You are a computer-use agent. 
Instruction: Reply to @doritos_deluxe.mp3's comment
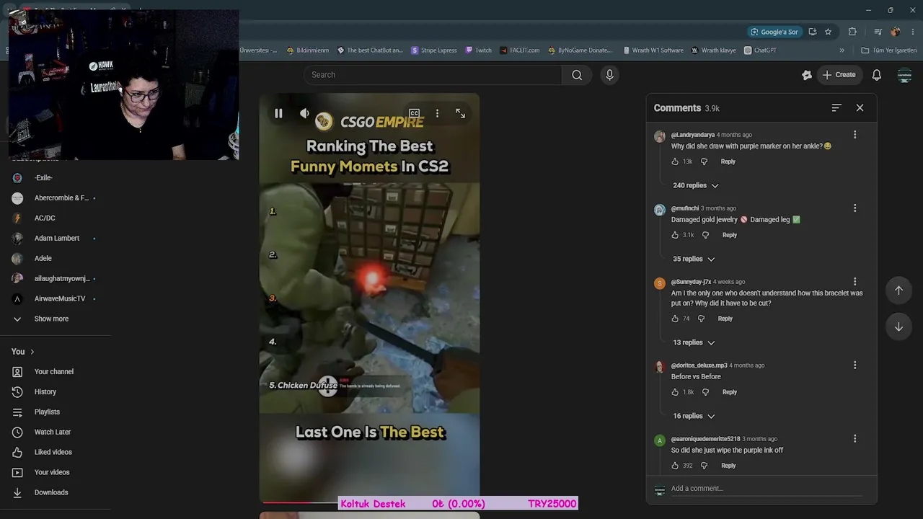(x=730, y=392)
